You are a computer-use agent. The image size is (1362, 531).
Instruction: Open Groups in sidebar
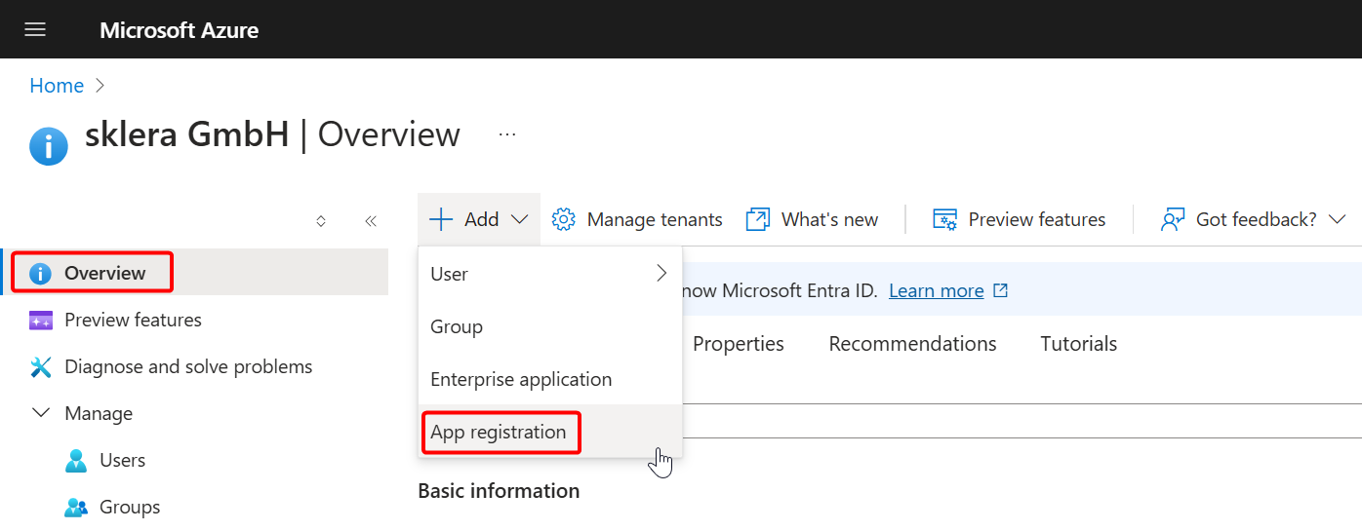[x=130, y=507]
